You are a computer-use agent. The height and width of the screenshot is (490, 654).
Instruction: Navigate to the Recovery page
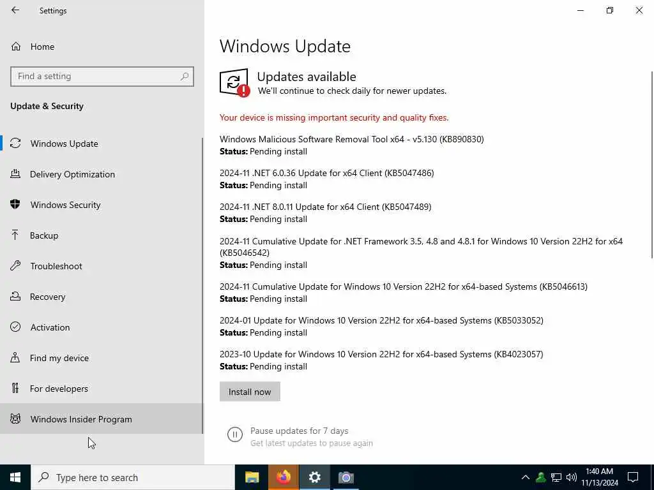click(x=102, y=296)
